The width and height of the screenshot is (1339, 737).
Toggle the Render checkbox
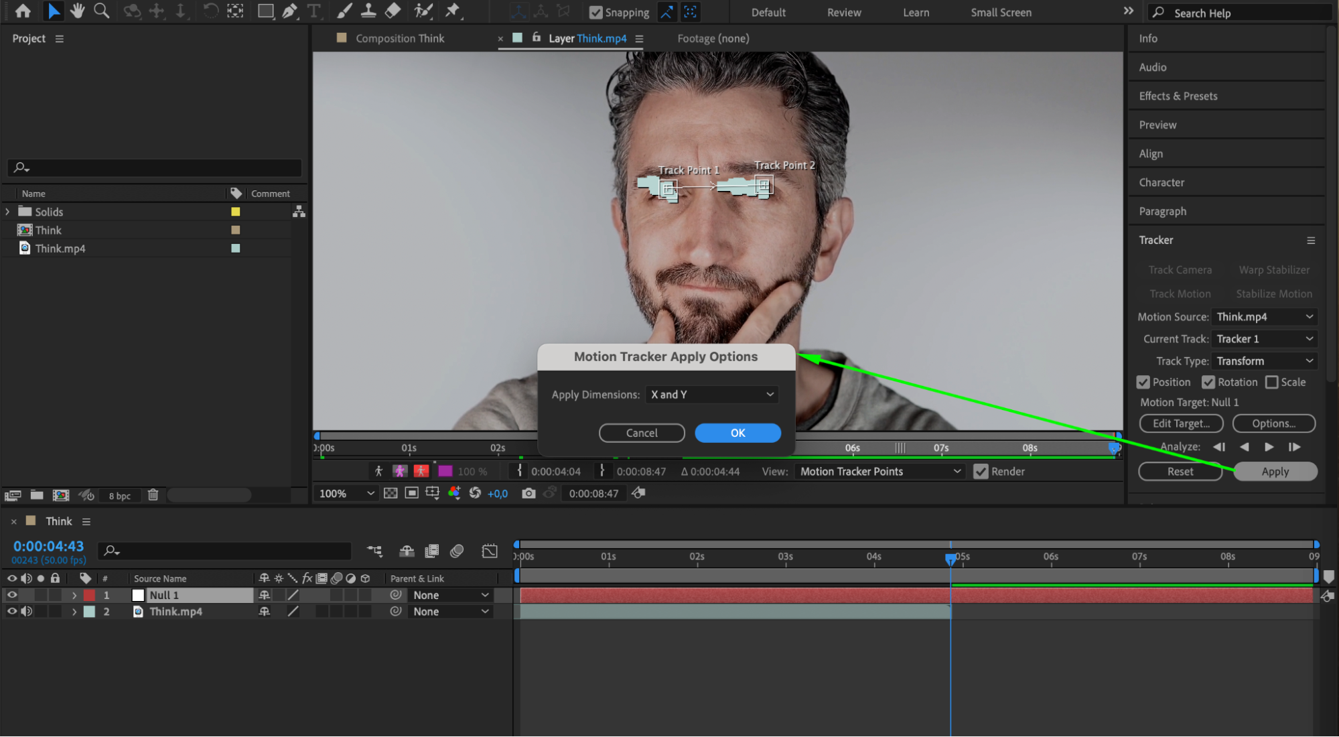pos(981,472)
